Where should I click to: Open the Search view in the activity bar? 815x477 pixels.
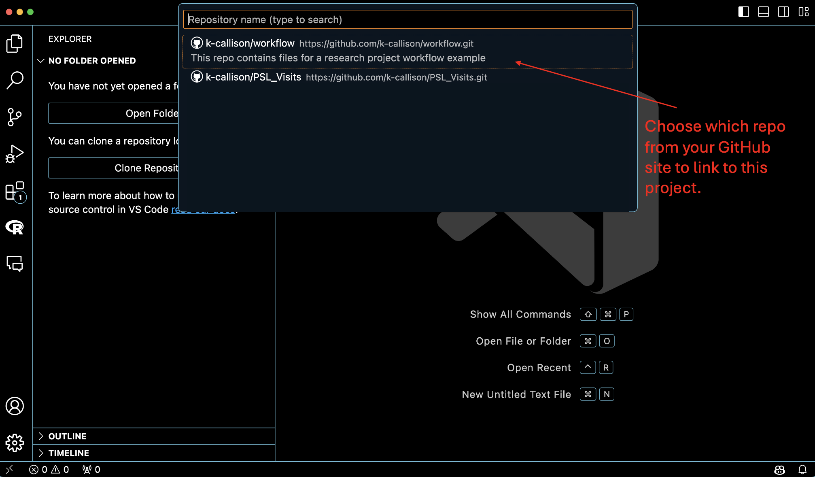pos(15,80)
